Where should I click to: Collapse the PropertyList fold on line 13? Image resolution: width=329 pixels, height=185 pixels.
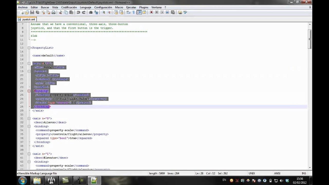[x=29, y=48]
